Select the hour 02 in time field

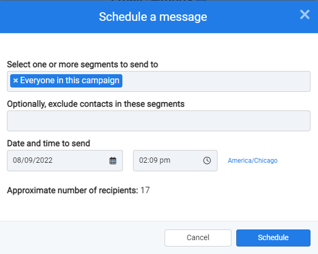tap(143, 160)
